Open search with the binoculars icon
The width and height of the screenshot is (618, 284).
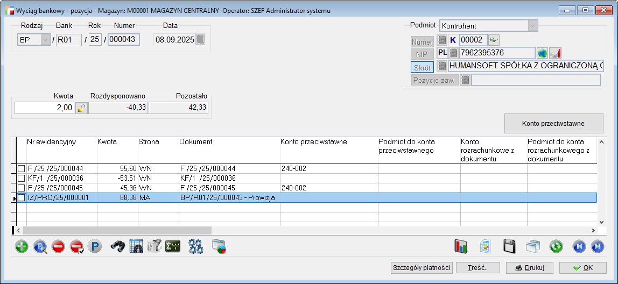[x=118, y=247]
